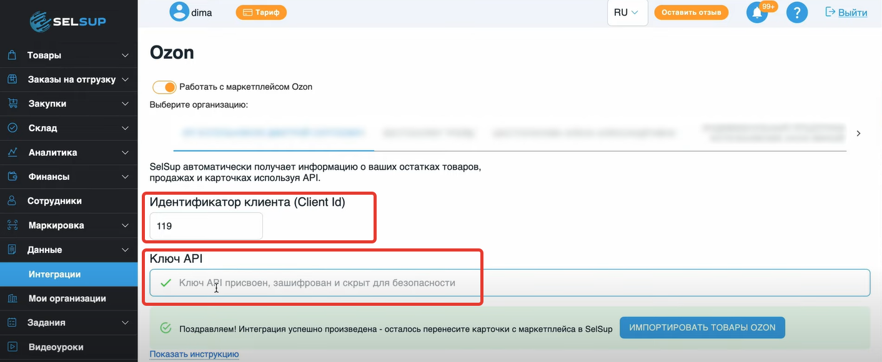The width and height of the screenshot is (882, 362).
Task: Click the logout door icon
Action: click(830, 12)
